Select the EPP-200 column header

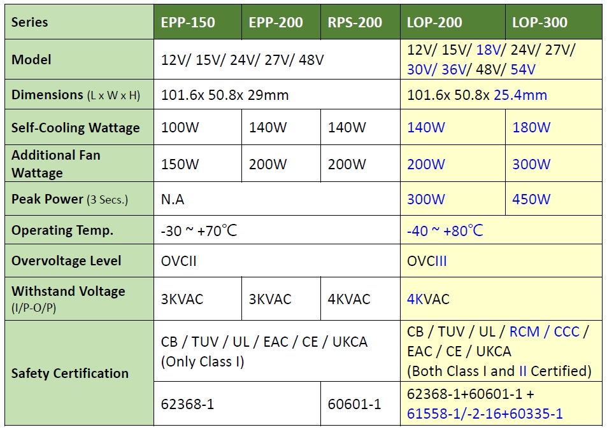tap(276, 23)
